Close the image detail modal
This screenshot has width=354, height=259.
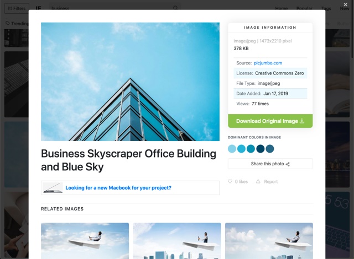point(345,4)
